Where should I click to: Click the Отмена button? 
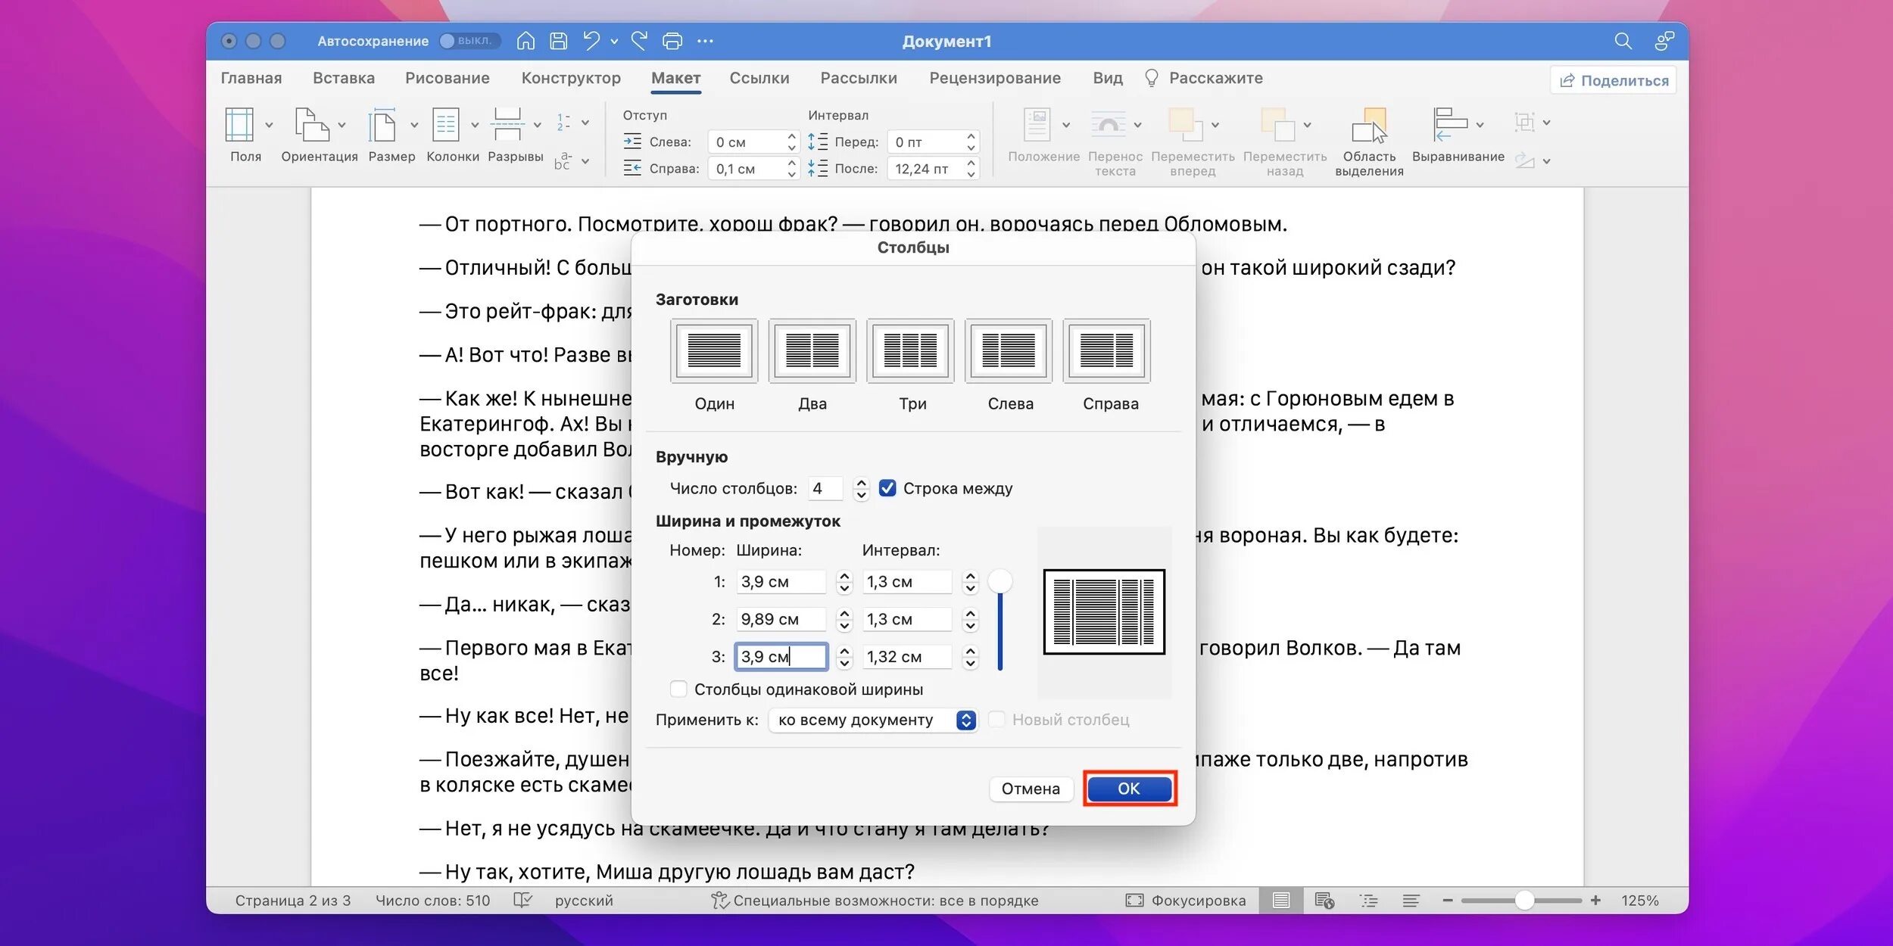[1030, 789]
